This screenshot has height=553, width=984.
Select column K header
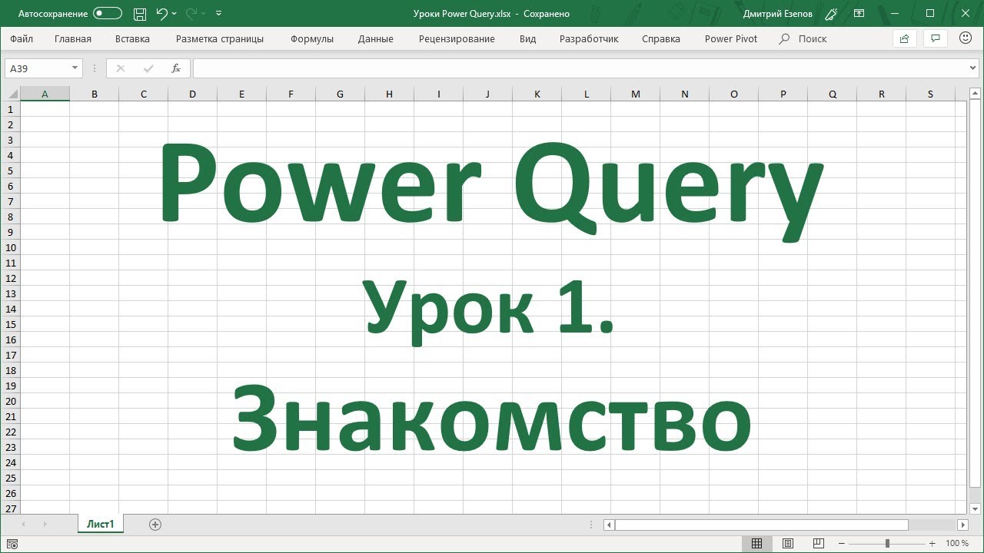pyautogui.click(x=537, y=94)
